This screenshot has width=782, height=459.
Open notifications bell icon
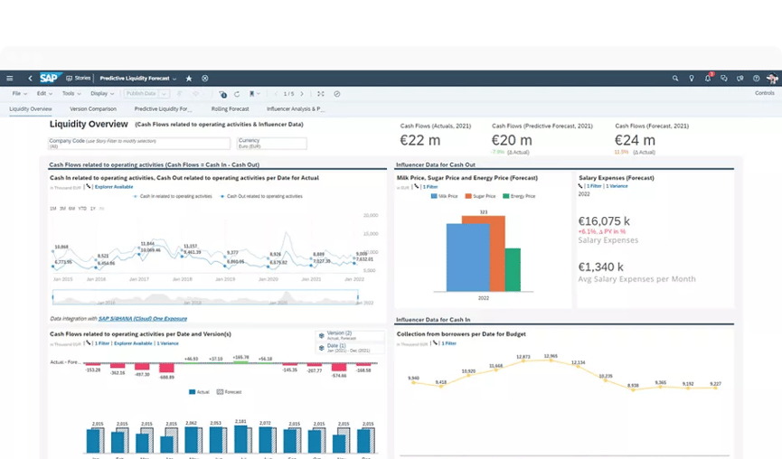[x=709, y=79]
